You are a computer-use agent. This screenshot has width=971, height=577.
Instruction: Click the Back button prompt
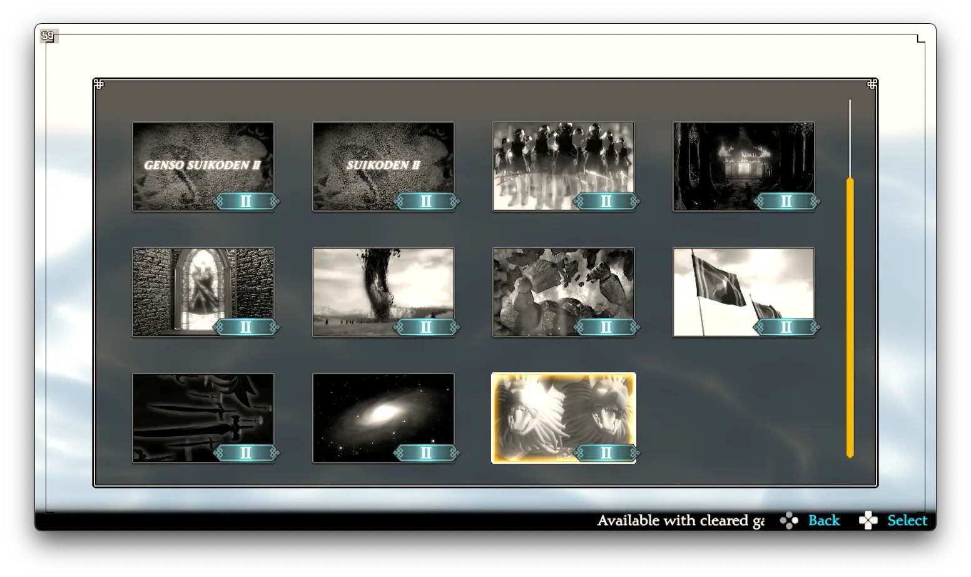pos(823,521)
